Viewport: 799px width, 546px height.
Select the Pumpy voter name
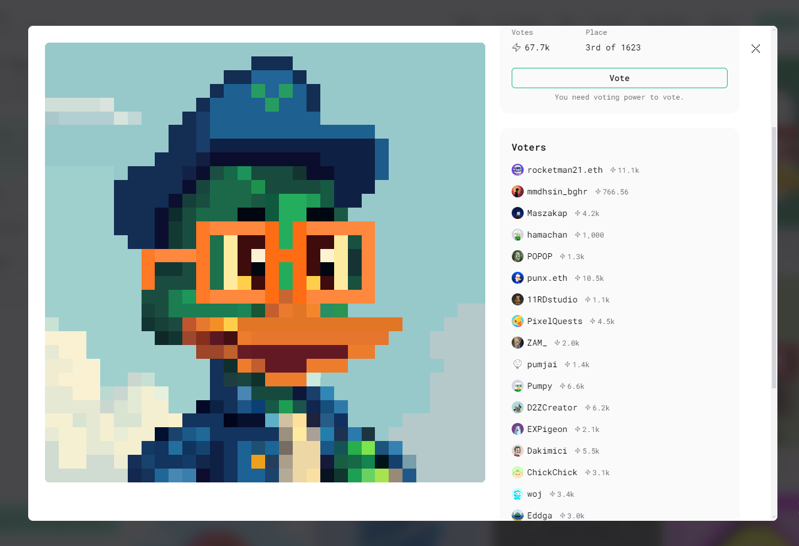[x=540, y=386]
